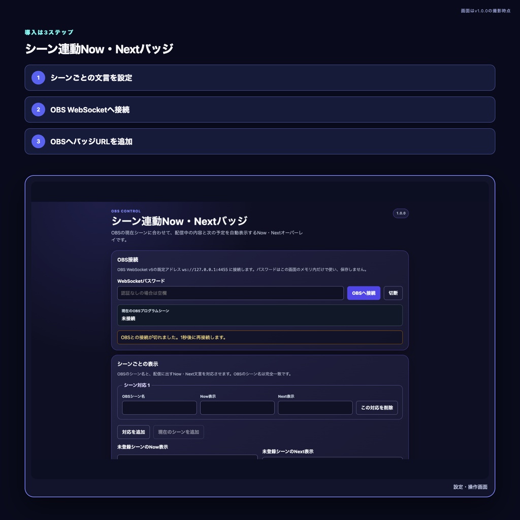Click the 切断 button

tap(393, 293)
